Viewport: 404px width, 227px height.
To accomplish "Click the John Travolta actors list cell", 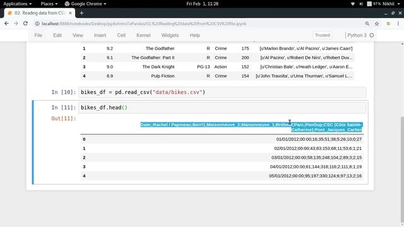I will coord(304,76).
